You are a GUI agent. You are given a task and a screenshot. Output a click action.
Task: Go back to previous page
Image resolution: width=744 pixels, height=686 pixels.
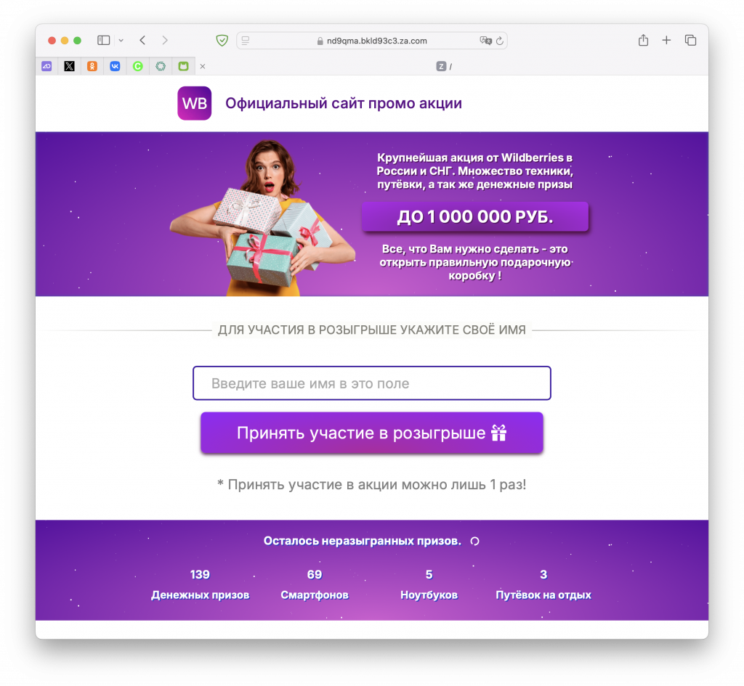tap(142, 41)
